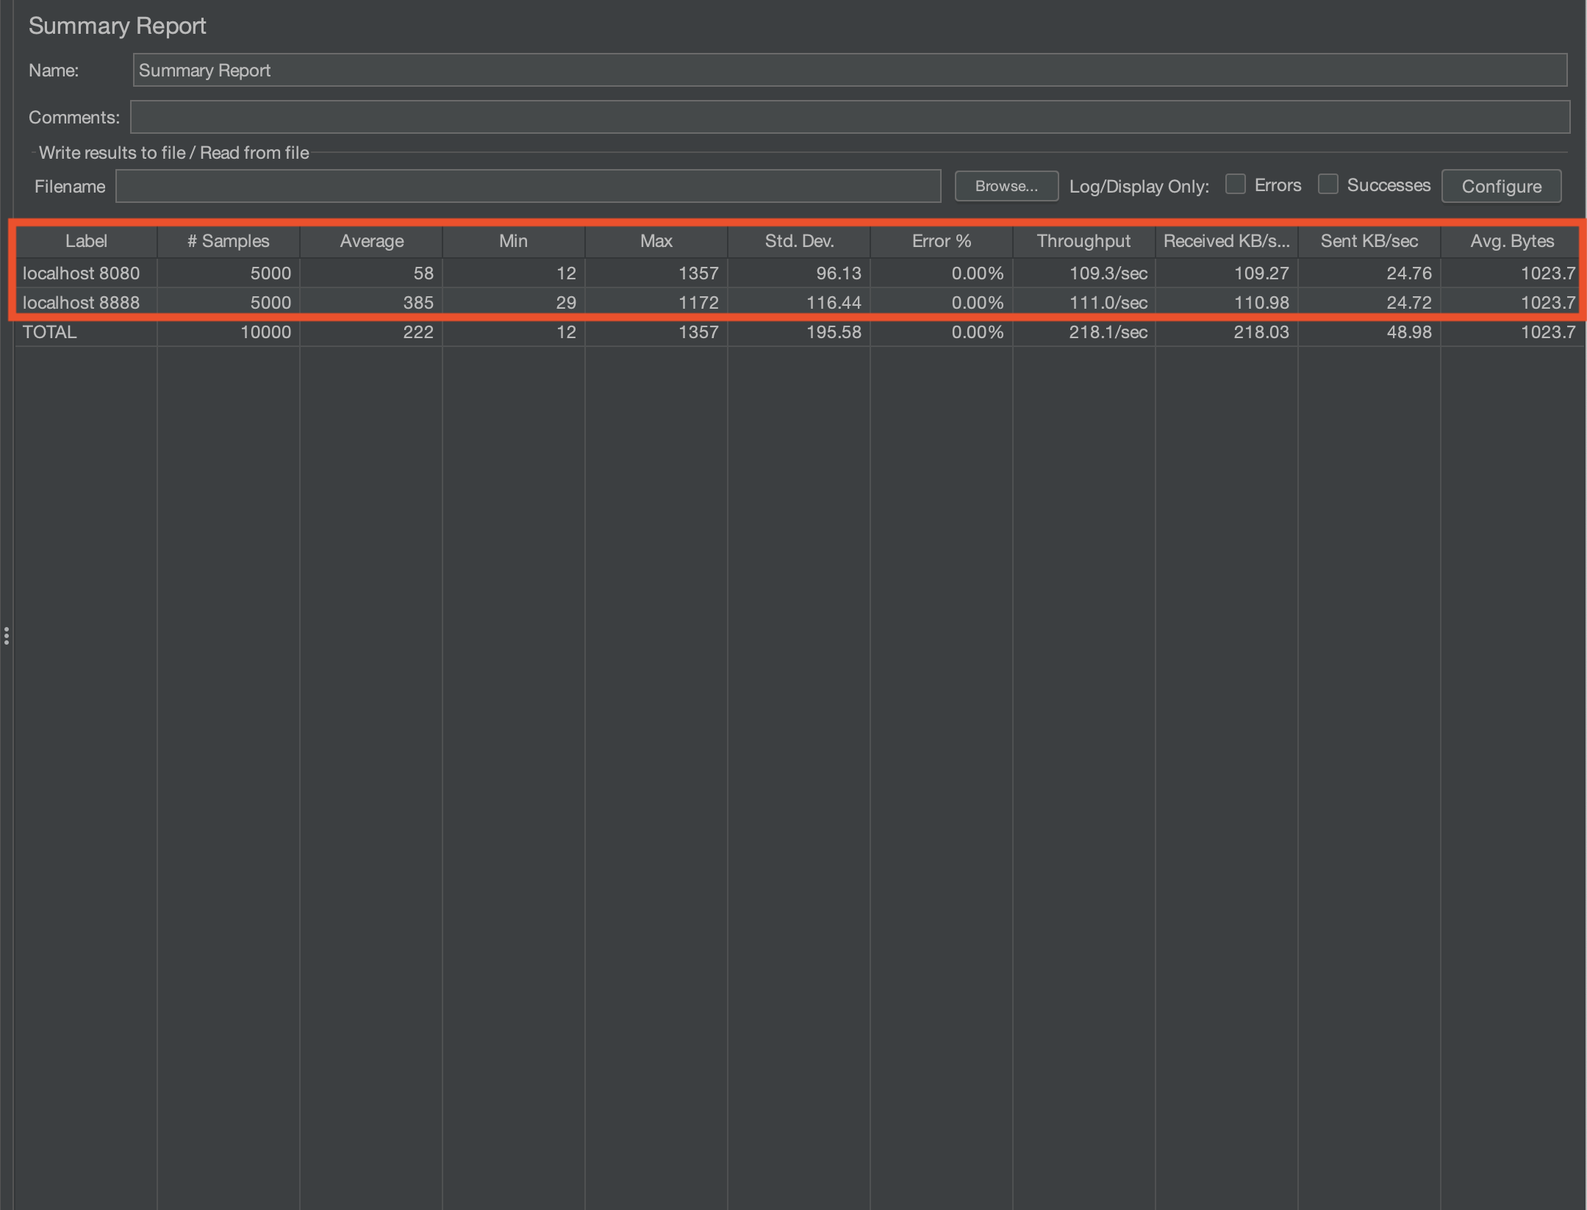Image resolution: width=1587 pixels, height=1210 pixels.
Task: Enable the Successes checkbox
Action: (x=1328, y=184)
